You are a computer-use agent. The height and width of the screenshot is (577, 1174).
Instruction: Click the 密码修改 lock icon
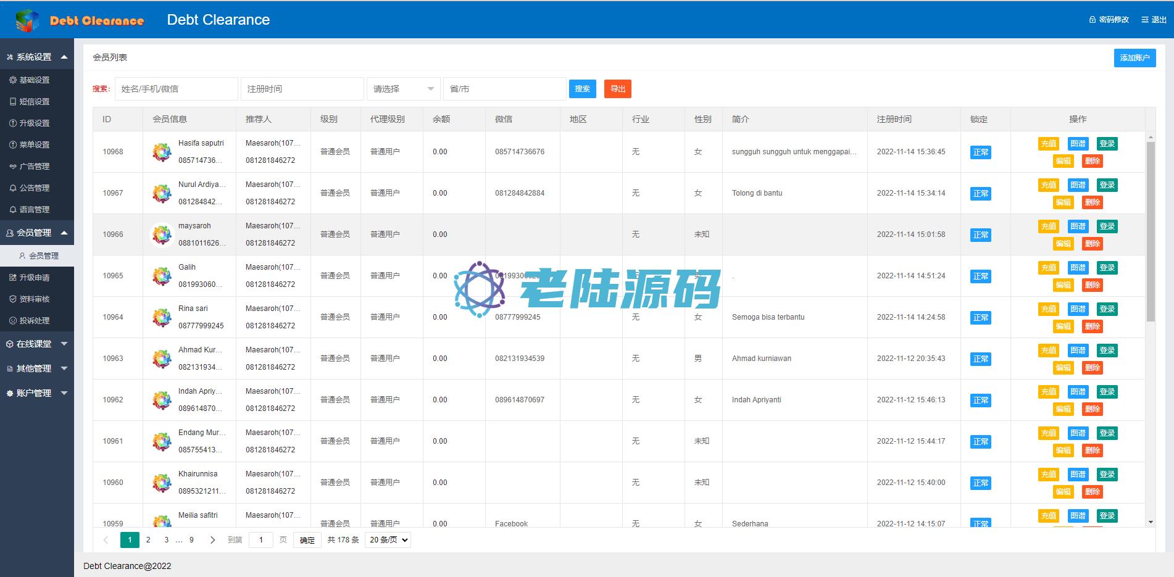1092,20
